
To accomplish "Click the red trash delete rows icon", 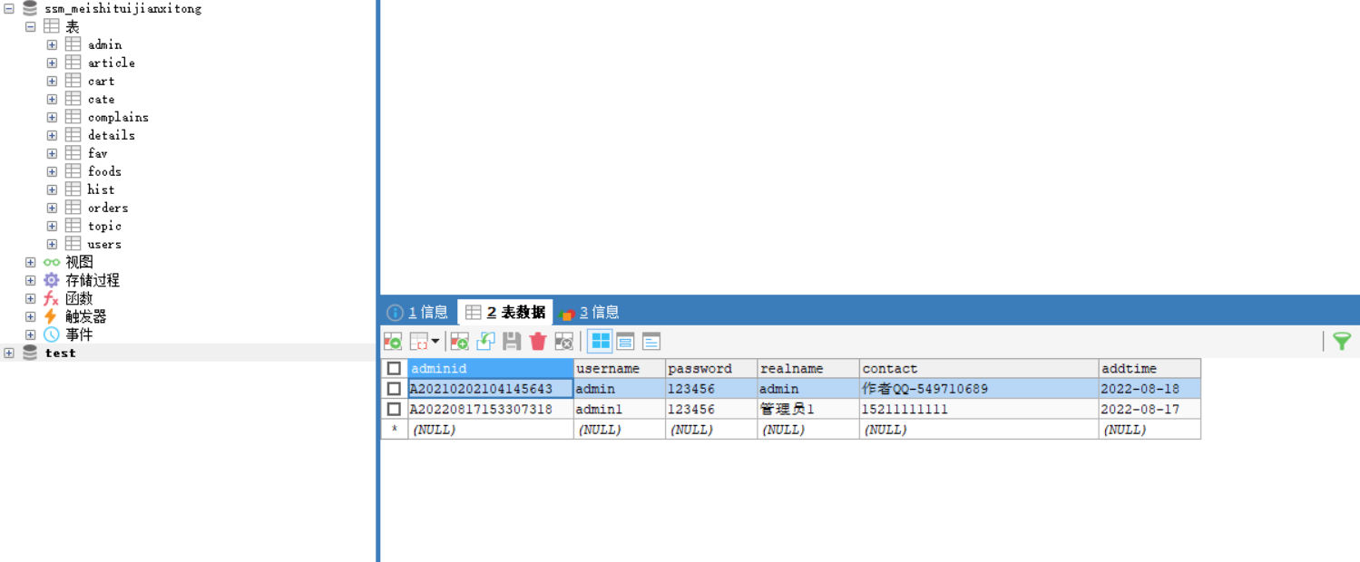I will [x=538, y=341].
